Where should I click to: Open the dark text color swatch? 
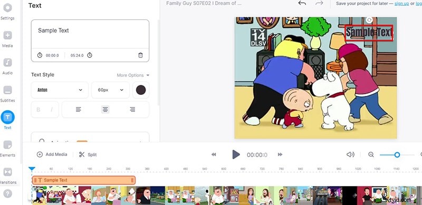click(141, 90)
